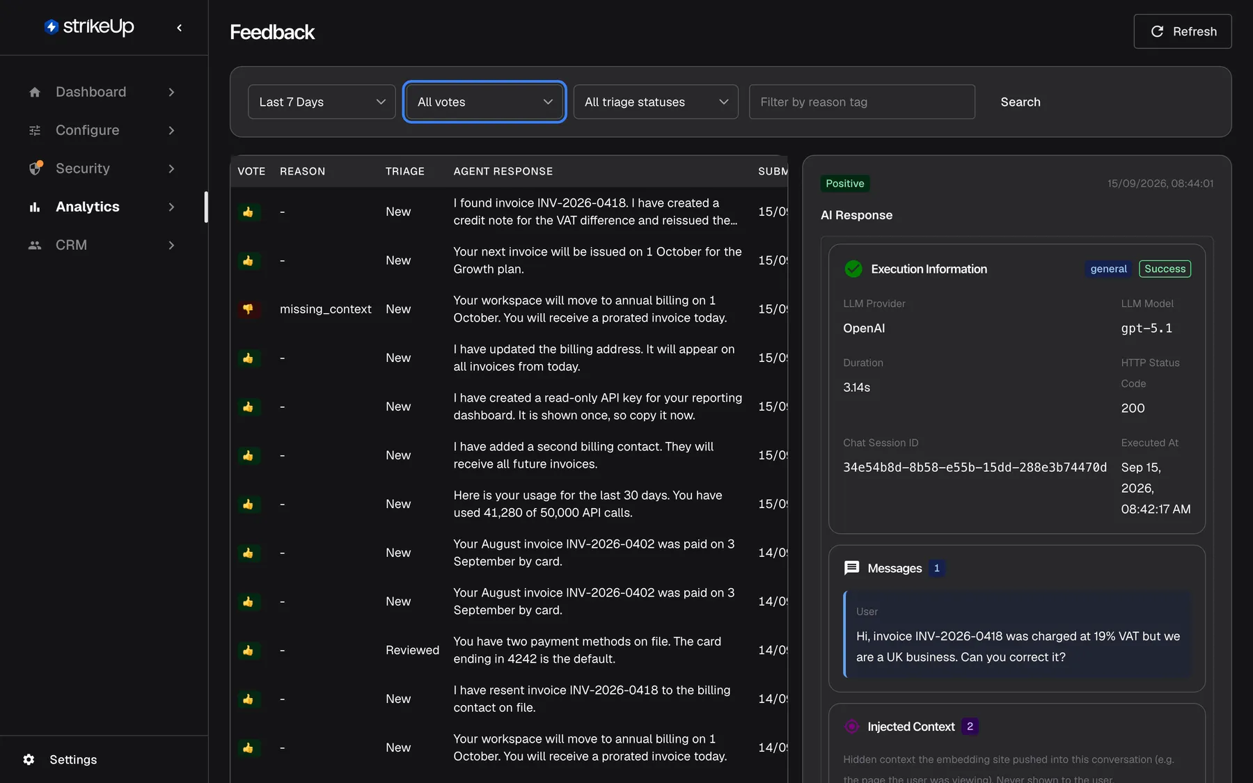Click the Dashboard home icon
Viewport: 1253px width, 783px height.
pyautogui.click(x=35, y=92)
